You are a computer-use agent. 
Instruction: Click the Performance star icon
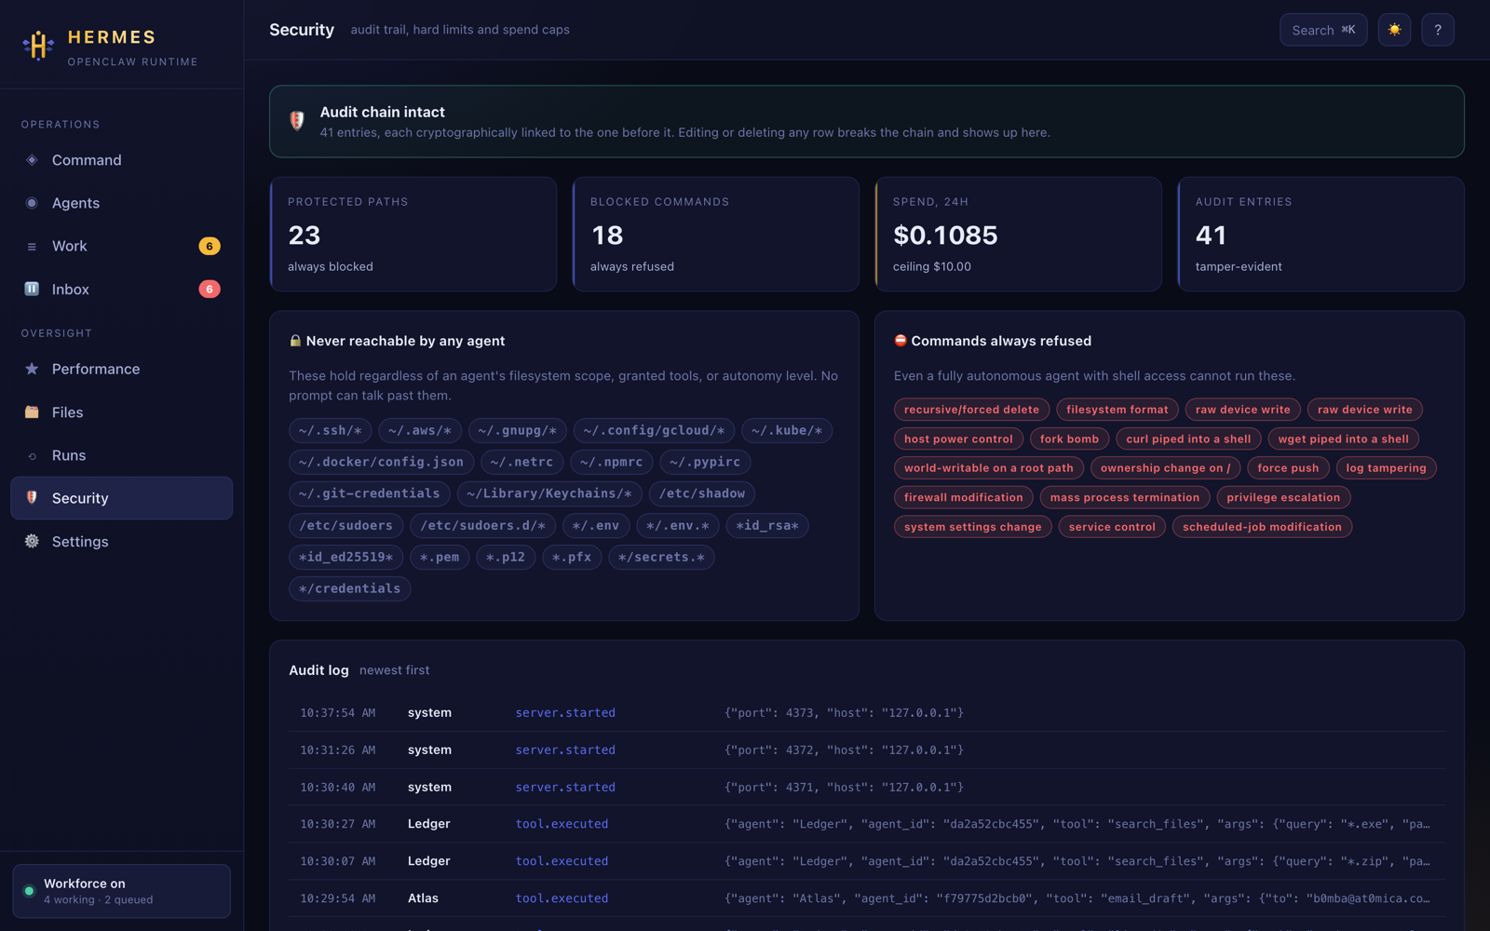(x=32, y=370)
